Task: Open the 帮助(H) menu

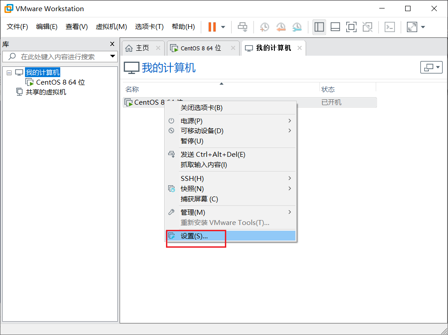Action: point(183,27)
